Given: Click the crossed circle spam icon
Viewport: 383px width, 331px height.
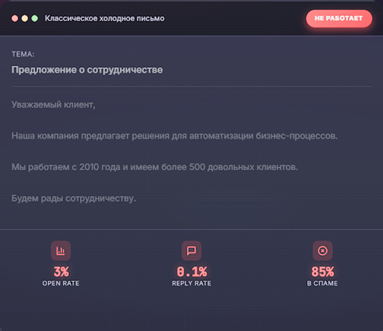Looking at the screenshot, I should click(x=322, y=250).
